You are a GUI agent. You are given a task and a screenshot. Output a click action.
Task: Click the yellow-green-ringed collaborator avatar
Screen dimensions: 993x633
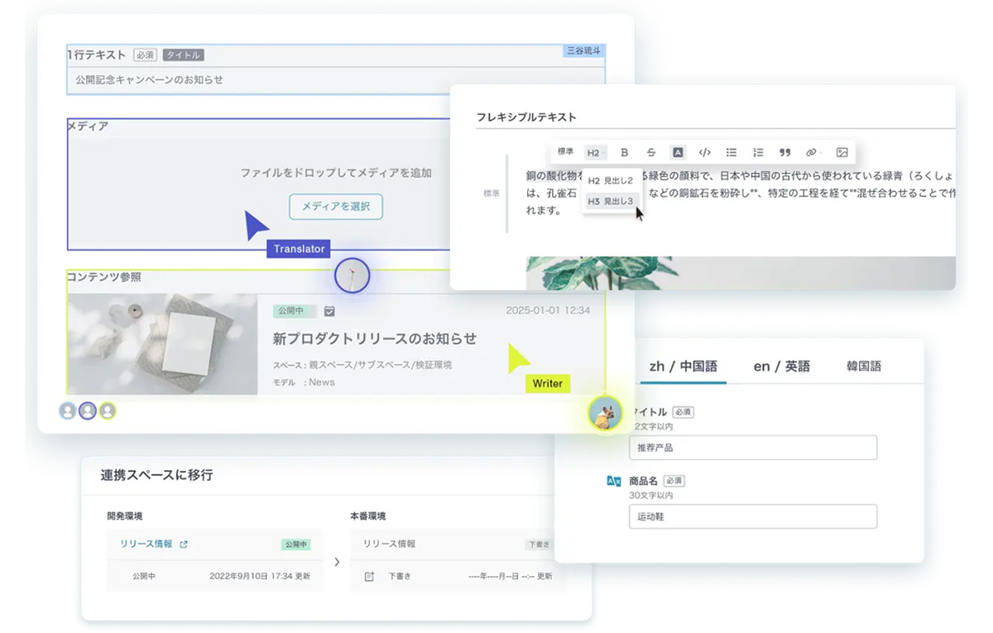pos(108,411)
